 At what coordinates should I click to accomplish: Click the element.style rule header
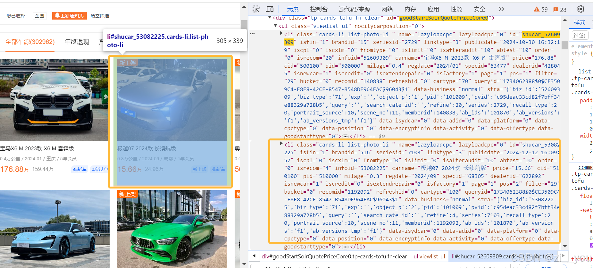582,50
